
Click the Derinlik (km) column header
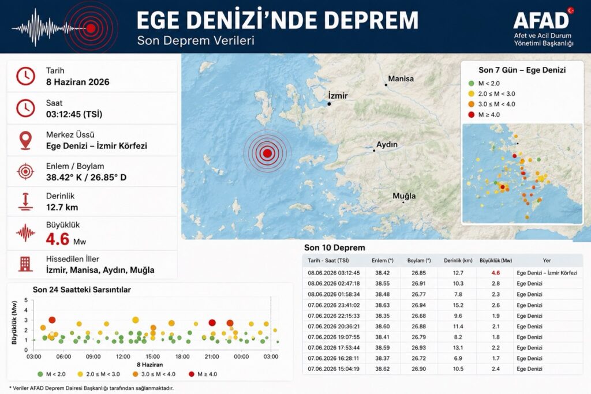pyautogui.click(x=458, y=260)
